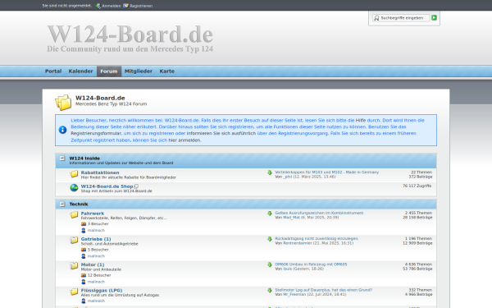This screenshot has height=308, width=492.
Task: Click the W124-Board.de site logo
Action: pyautogui.click(x=130, y=38)
